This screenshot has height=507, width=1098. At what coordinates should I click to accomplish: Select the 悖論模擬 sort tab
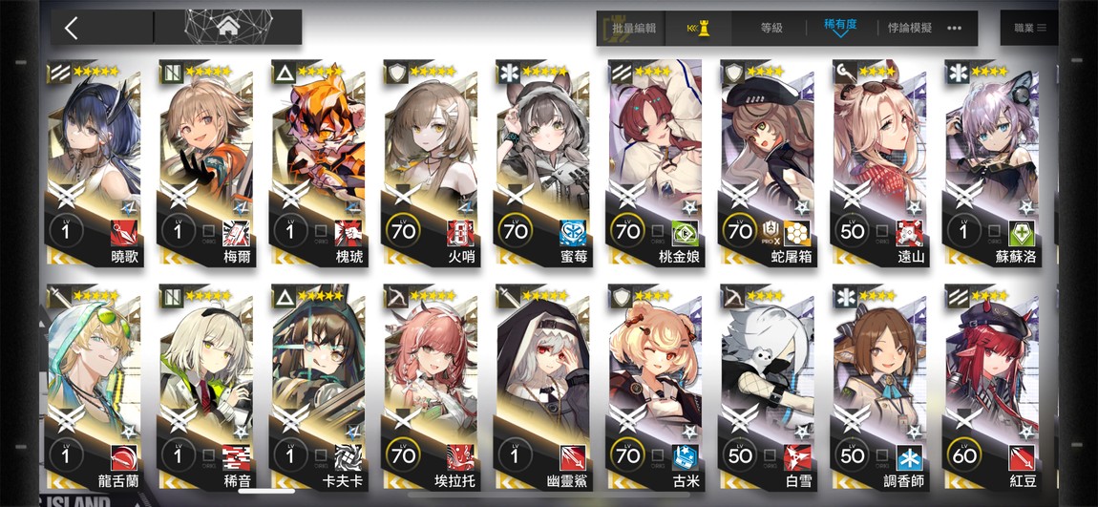910,29
